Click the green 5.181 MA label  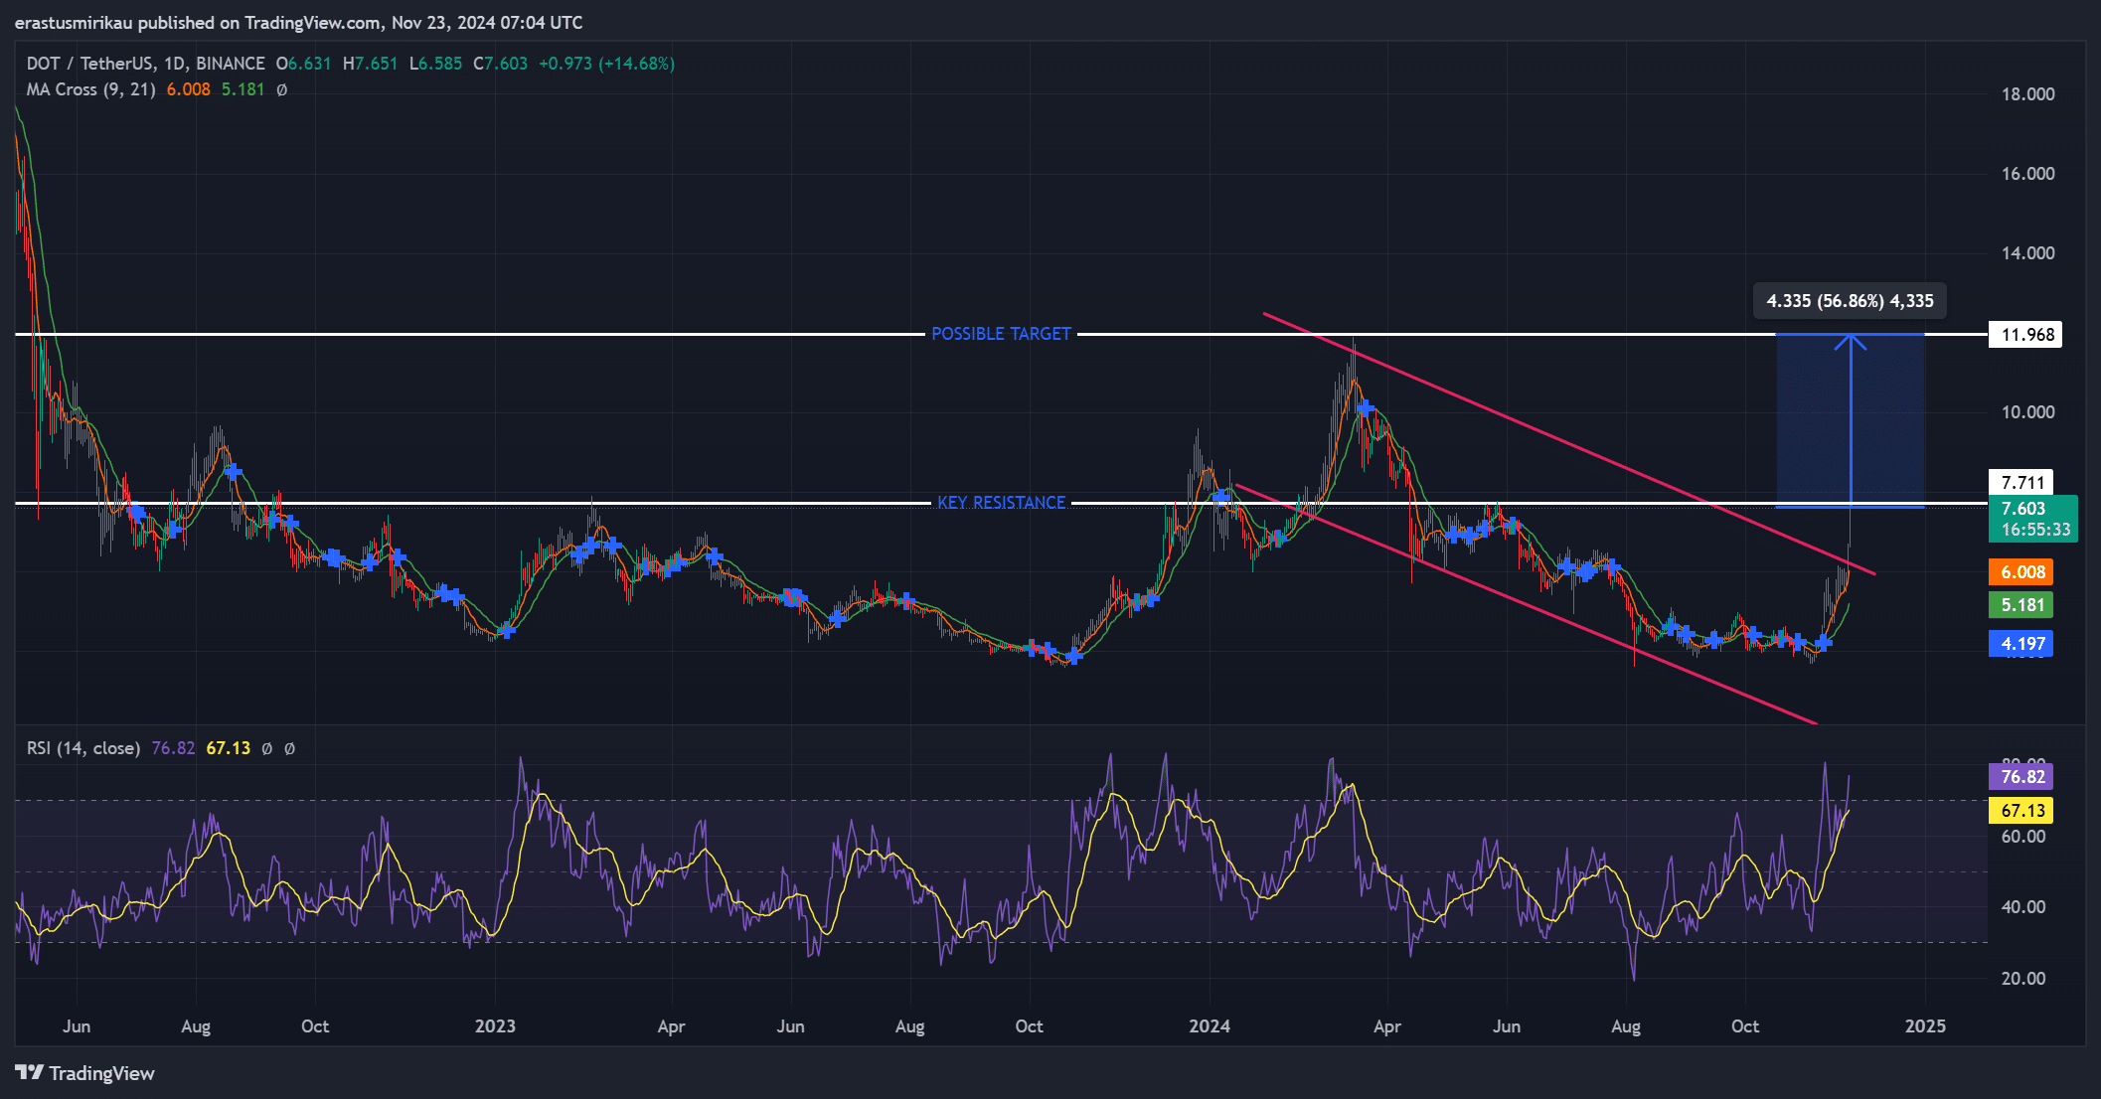pyautogui.click(x=2021, y=604)
